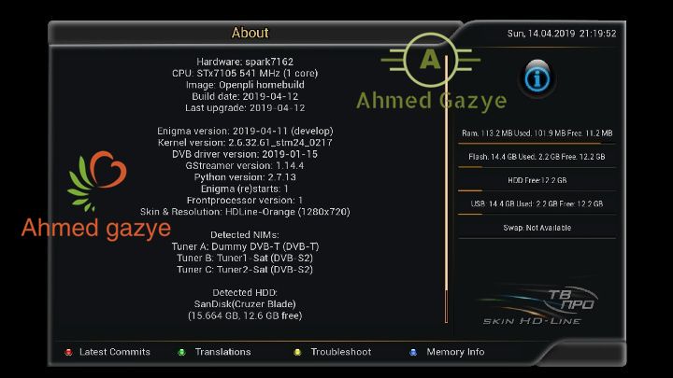Click the 'Last upgrade: 2019-04-12' line
Screen dimensions: 673x378
pos(245,108)
